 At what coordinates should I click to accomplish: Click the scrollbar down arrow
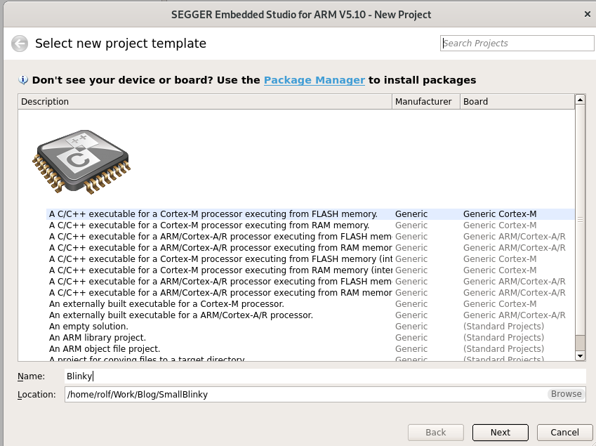click(x=580, y=356)
